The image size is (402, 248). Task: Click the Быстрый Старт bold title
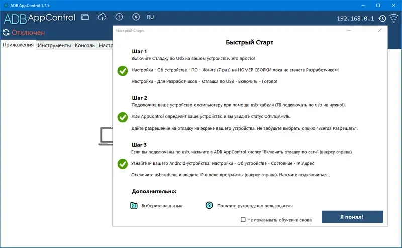point(249,42)
